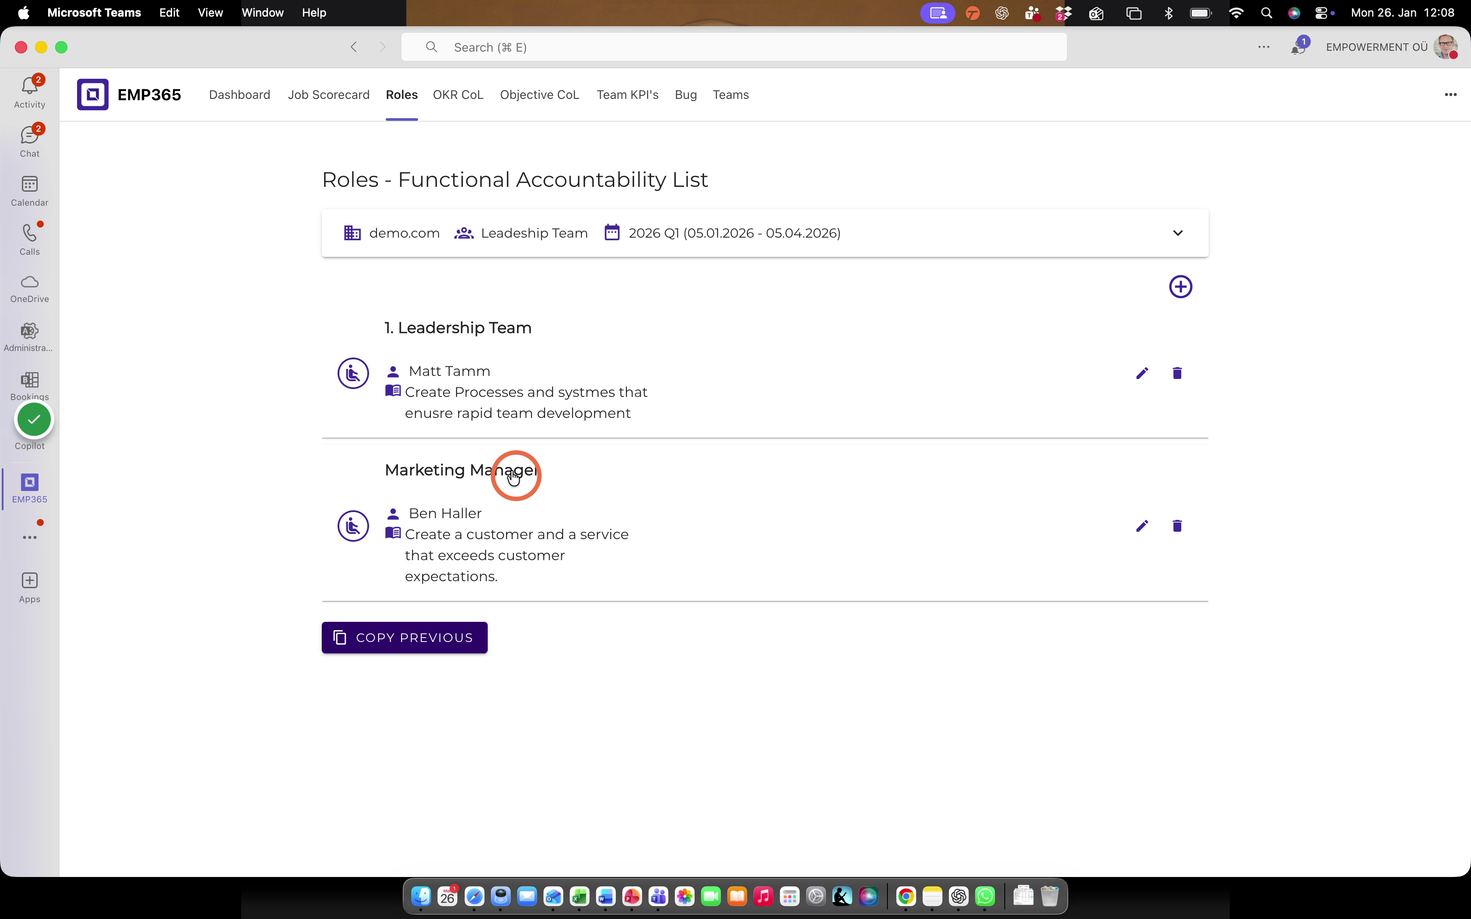Open Google Chrome from the Dock

[906, 896]
